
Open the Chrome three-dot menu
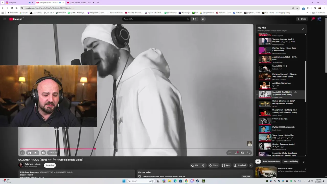pyautogui.click(x=324, y=8)
